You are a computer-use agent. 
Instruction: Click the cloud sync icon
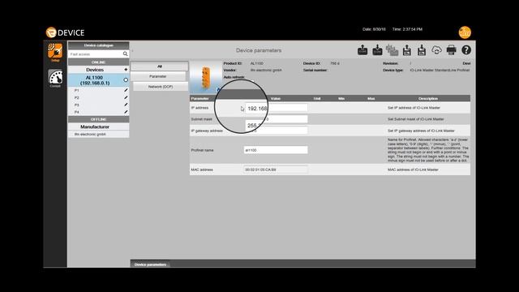click(436, 50)
